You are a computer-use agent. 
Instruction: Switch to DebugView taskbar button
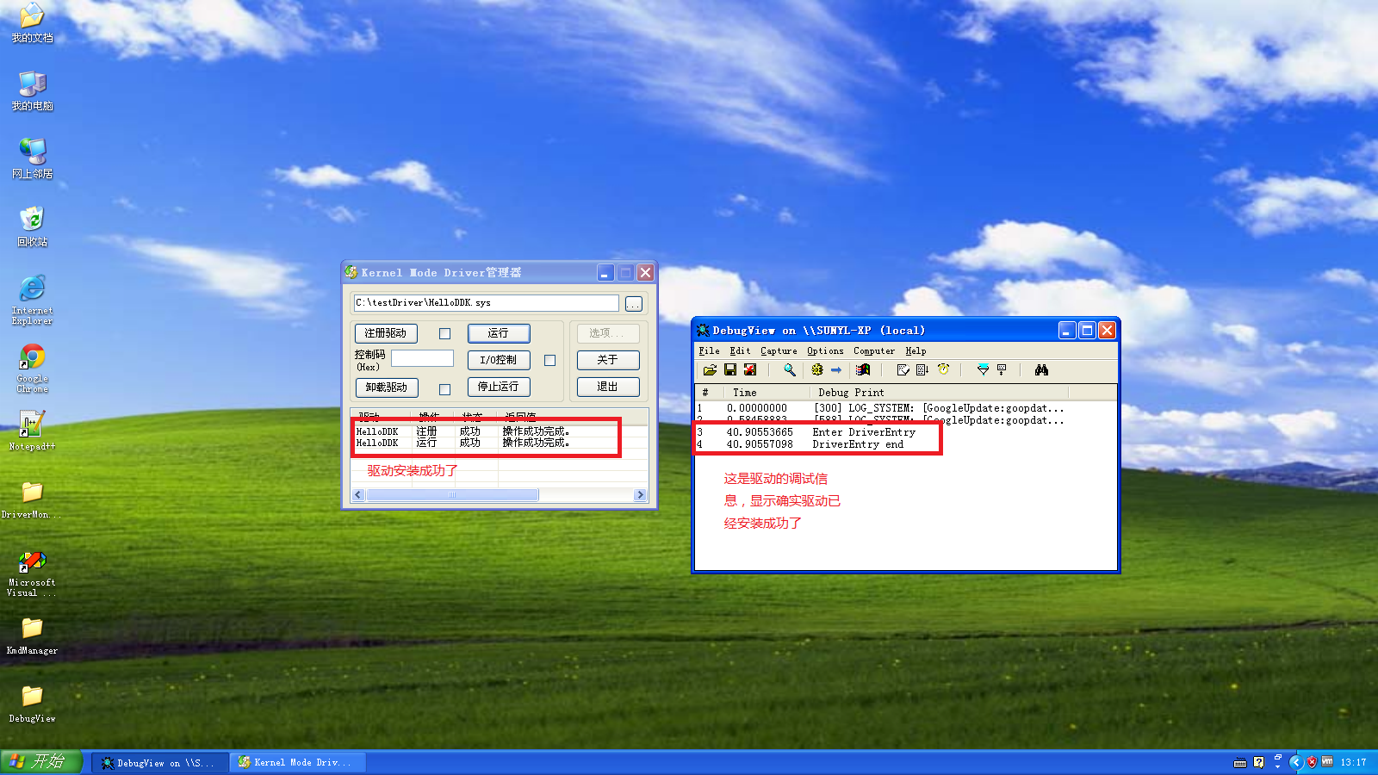159,763
